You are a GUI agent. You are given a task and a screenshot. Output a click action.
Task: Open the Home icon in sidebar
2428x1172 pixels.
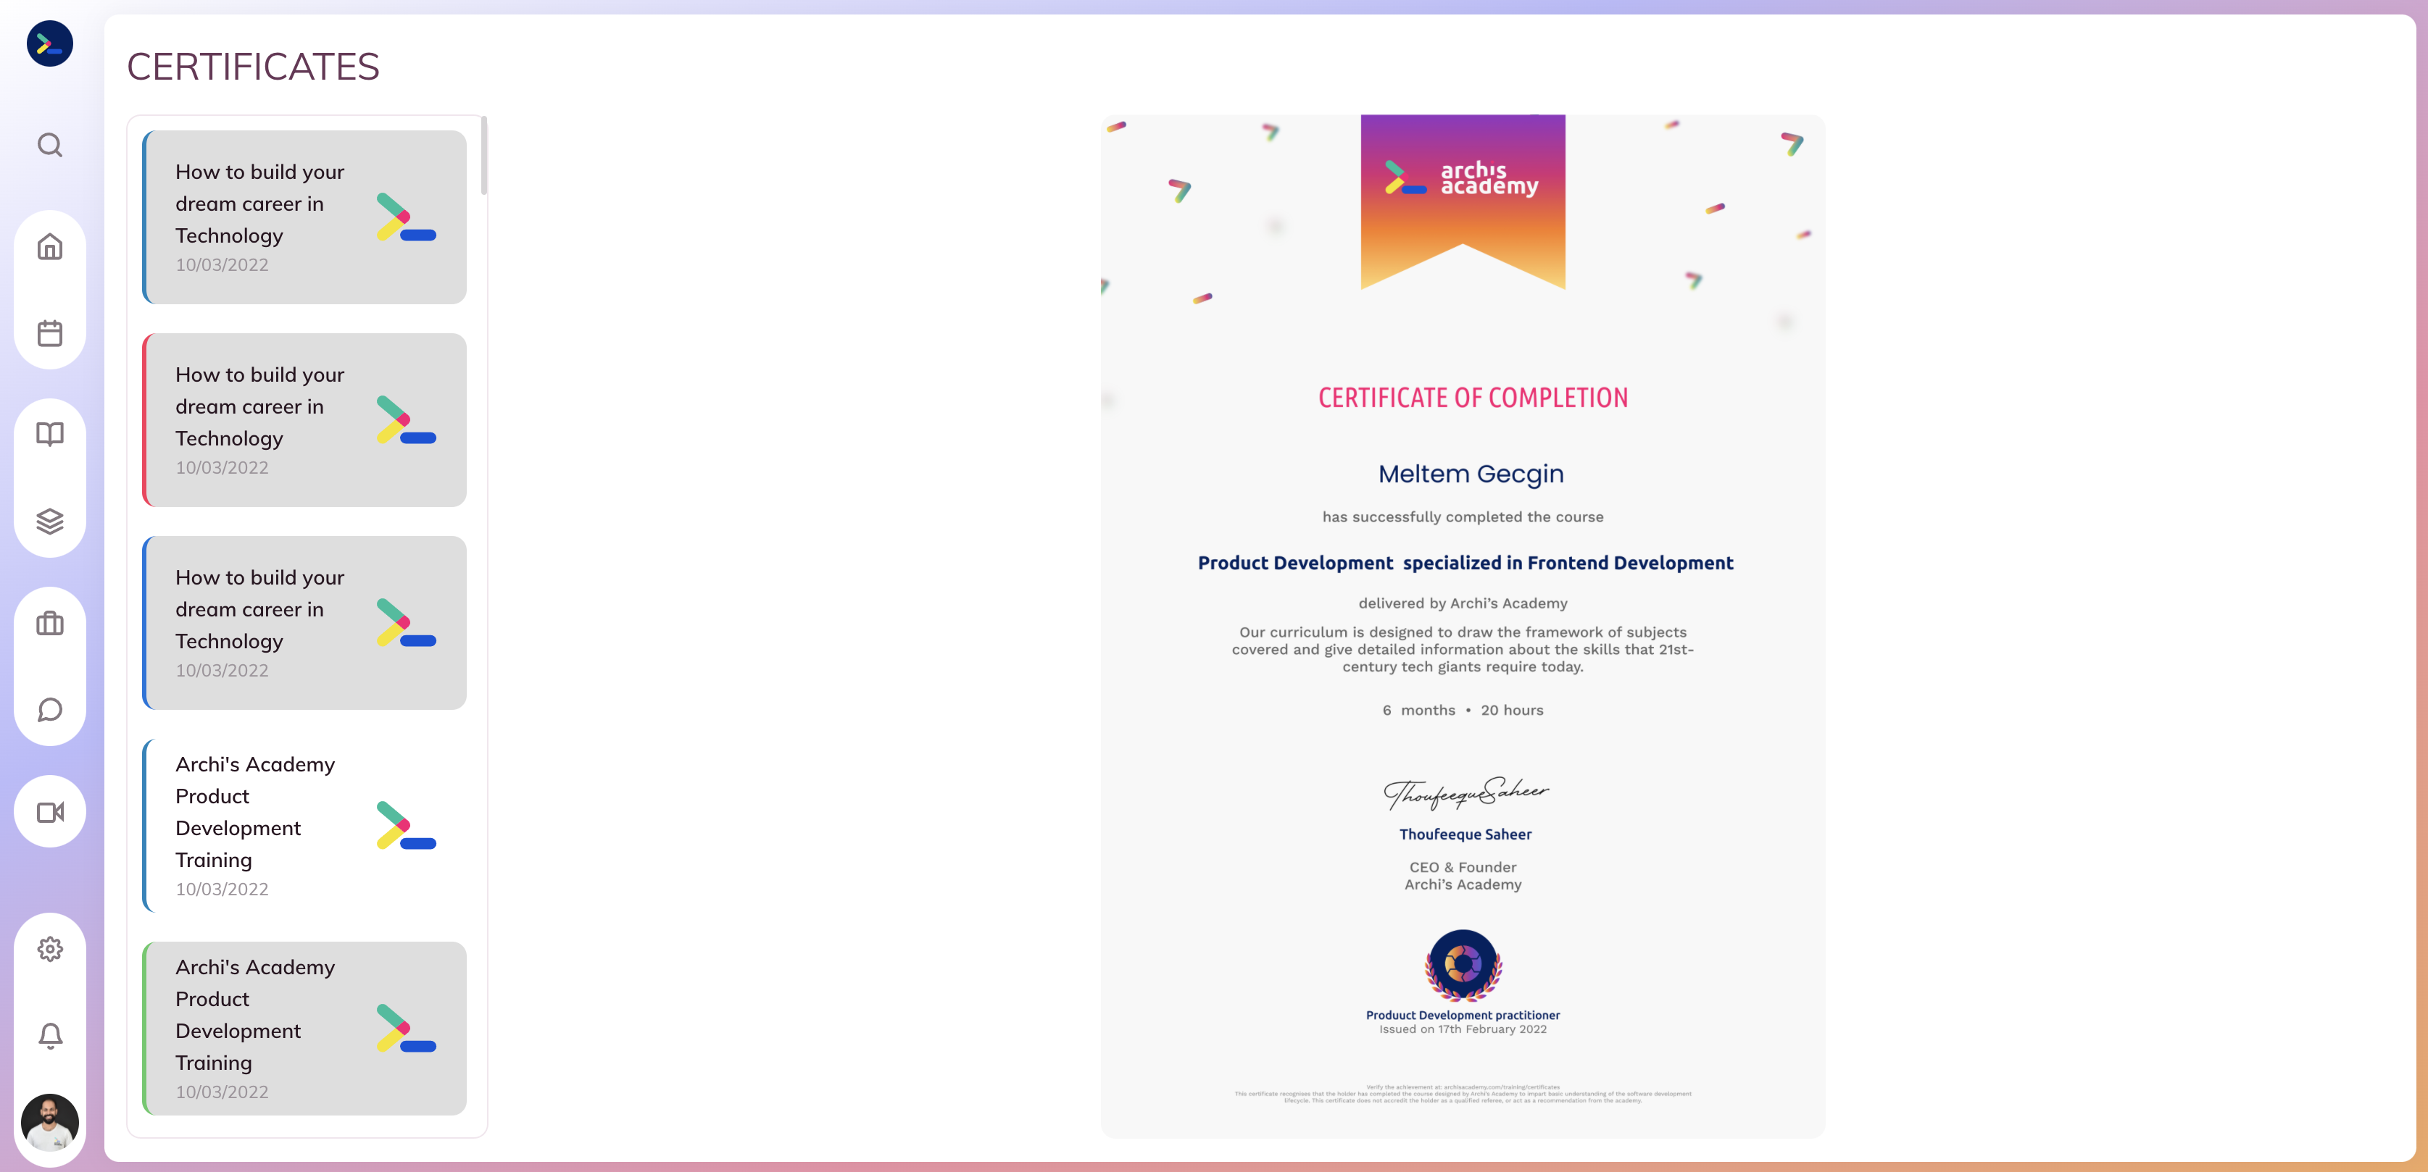tap(50, 247)
